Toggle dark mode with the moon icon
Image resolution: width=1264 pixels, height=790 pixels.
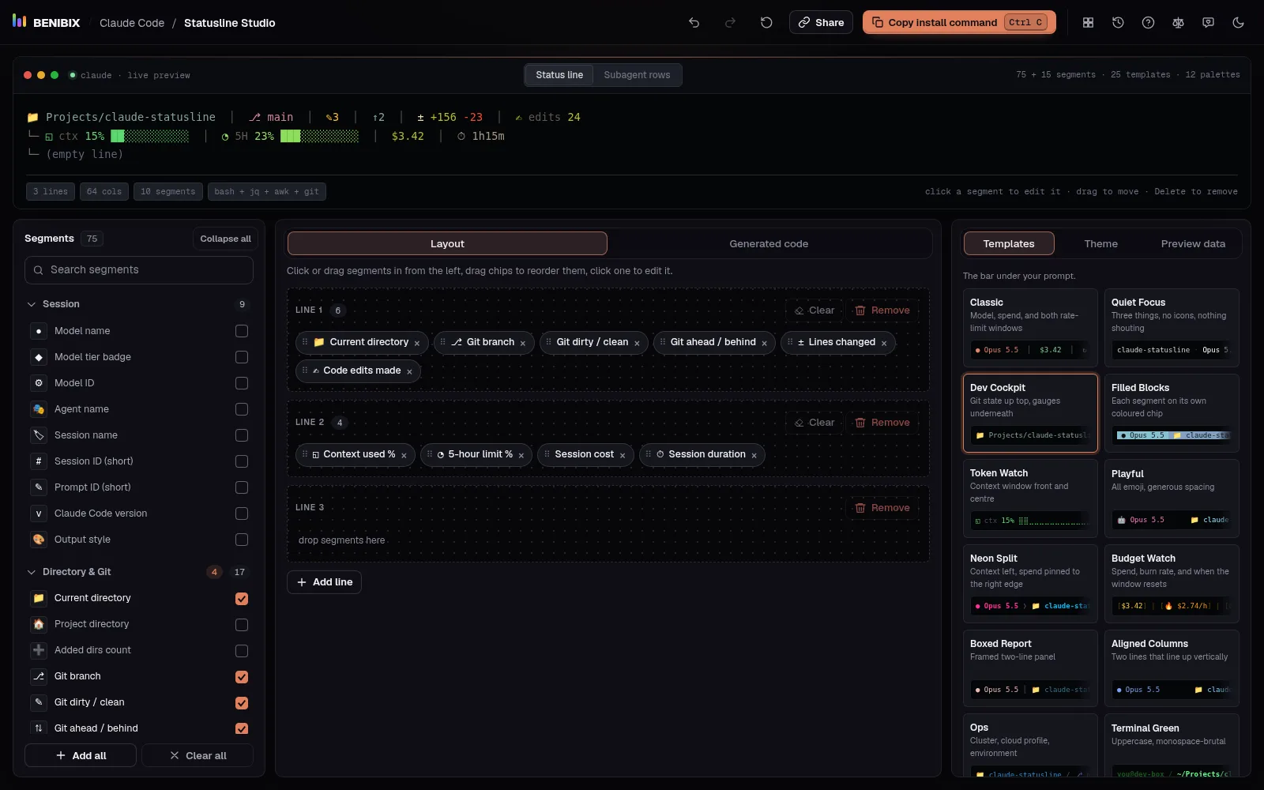pos(1238,23)
